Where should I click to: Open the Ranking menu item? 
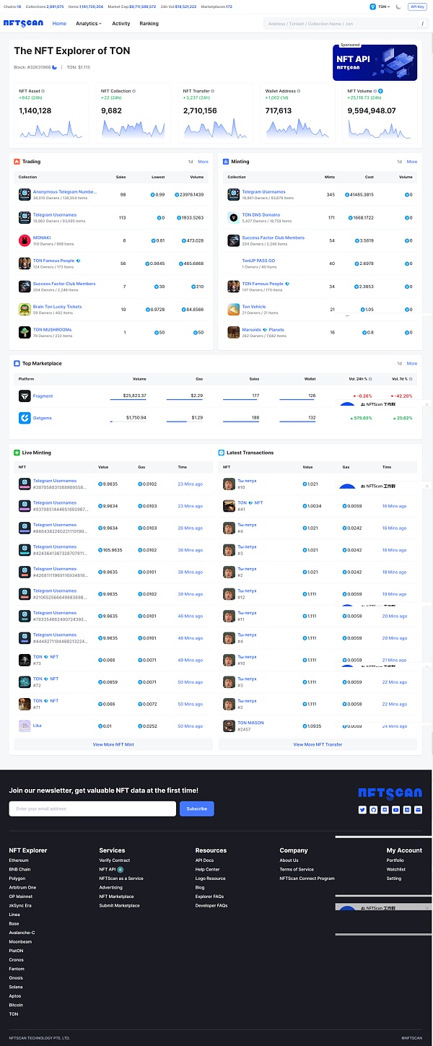tap(149, 24)
